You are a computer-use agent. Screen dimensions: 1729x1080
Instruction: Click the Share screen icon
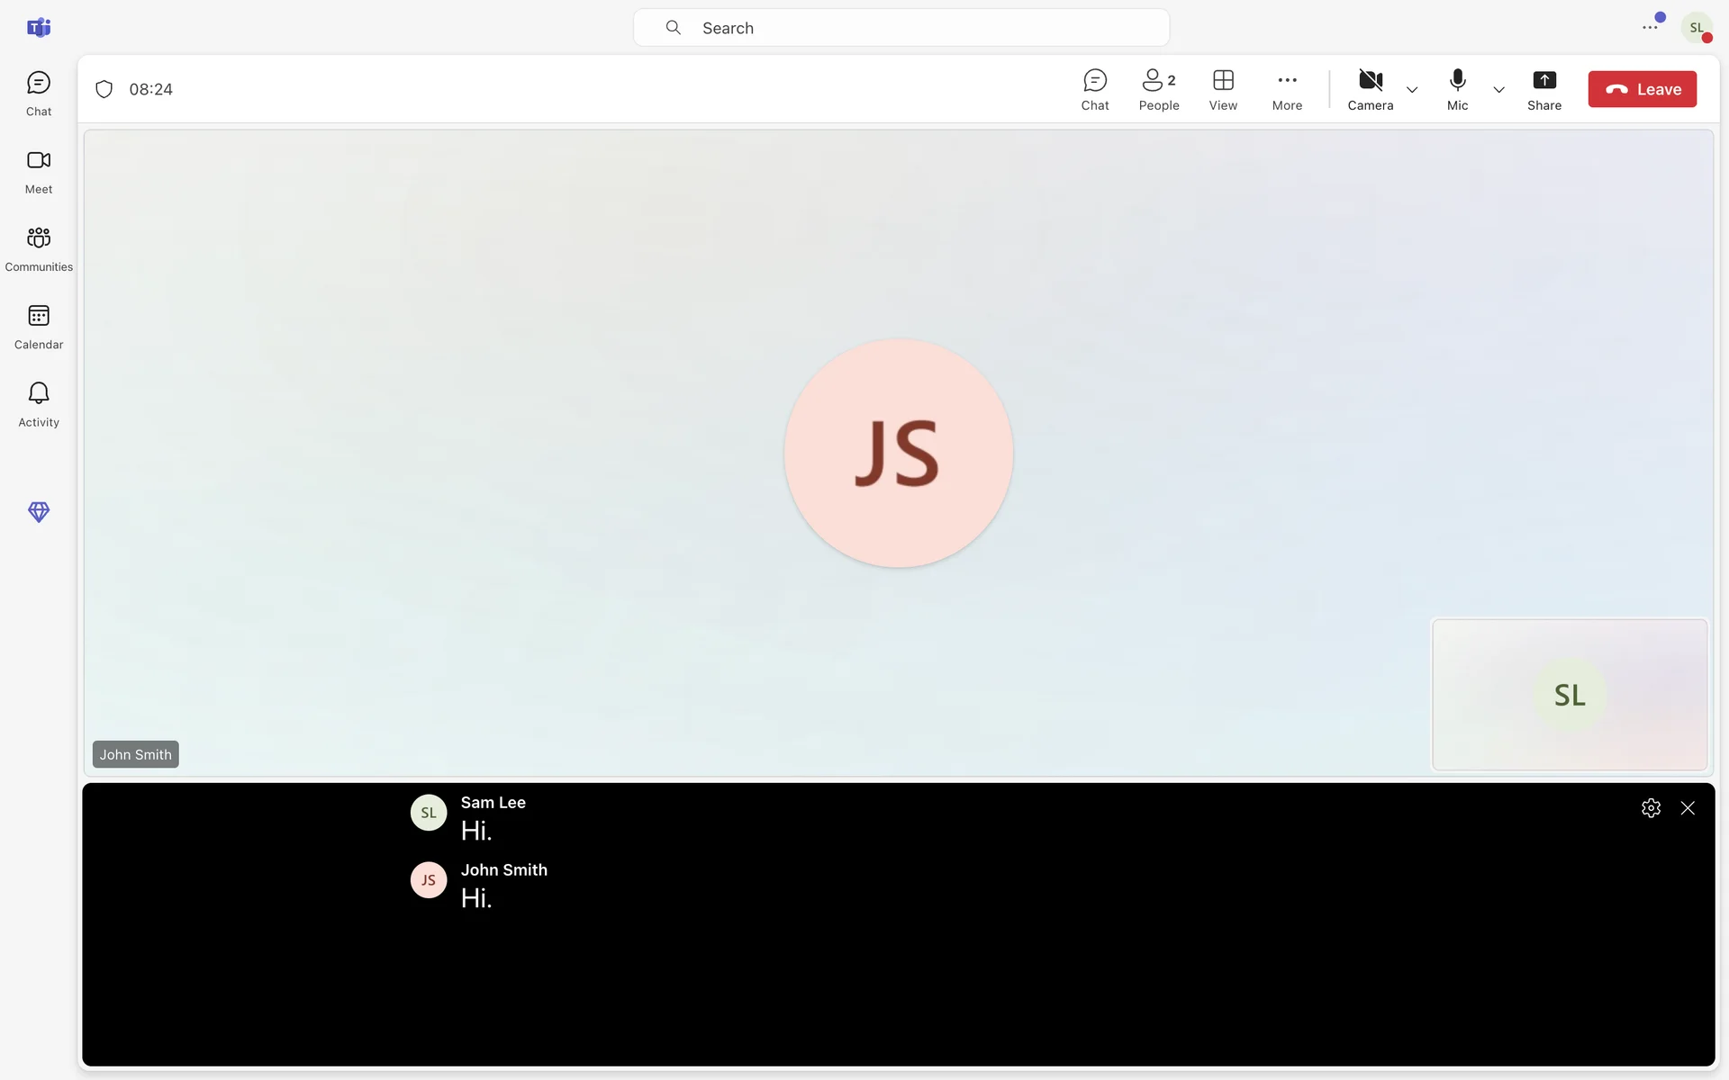[x=1543, y=89]
